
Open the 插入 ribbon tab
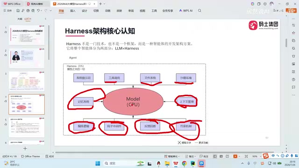pyautogui.click(x=73, y=11)
